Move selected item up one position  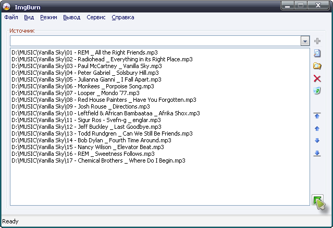click(x=317, y=128)
